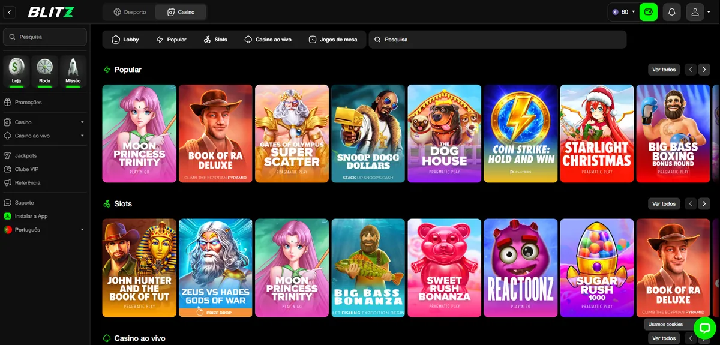Select the Casino ao vivo category tab
The width and height of the screenshot is (720, 345).
(268, 40)
